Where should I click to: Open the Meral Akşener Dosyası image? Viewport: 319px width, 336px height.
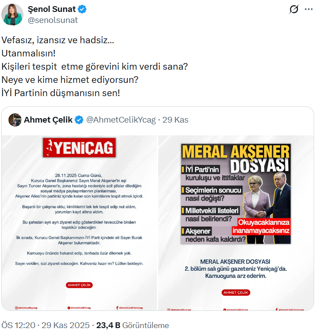[x=236, y=223]
